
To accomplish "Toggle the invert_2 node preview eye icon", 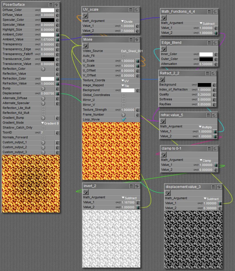I will coord(137,186).
